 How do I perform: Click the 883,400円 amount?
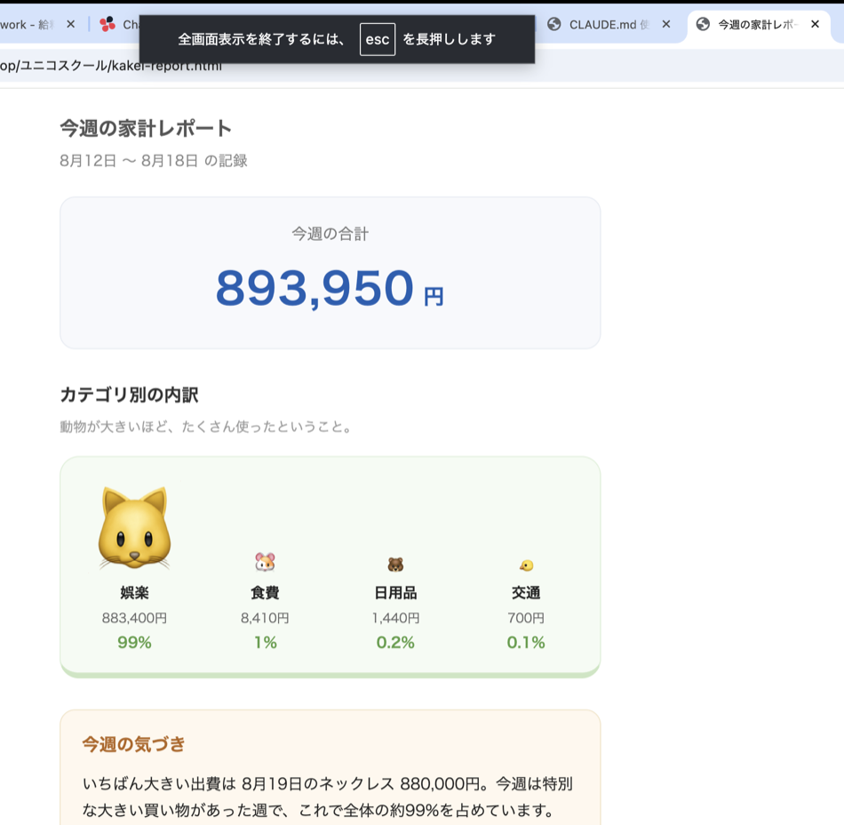(x=134, y=618)
